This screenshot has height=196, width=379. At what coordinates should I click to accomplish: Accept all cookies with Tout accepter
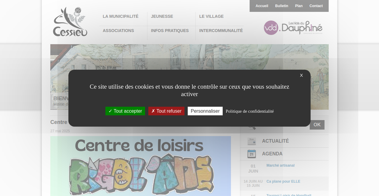tap(125, 111)
